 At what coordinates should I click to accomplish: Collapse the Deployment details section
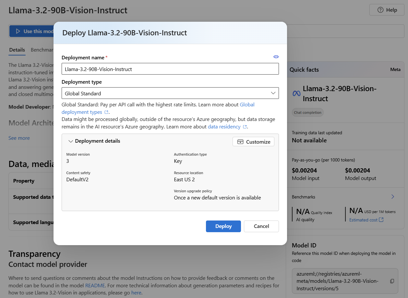(x=71, y=141)
